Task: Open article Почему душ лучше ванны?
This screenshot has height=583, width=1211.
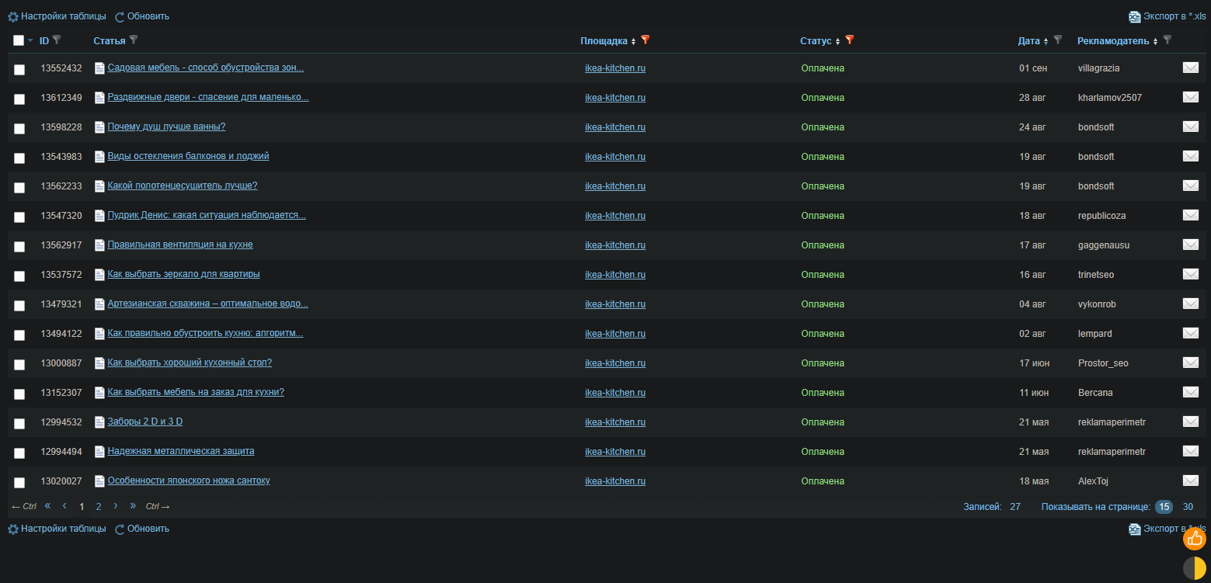Action: pyautogui.click(x=166, y=127)
